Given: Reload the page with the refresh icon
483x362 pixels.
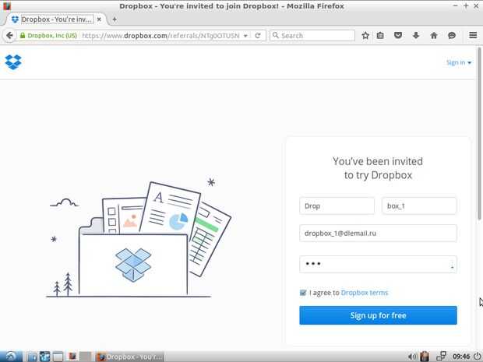Looking at the screenshot, I should click(x=258, y=36).
